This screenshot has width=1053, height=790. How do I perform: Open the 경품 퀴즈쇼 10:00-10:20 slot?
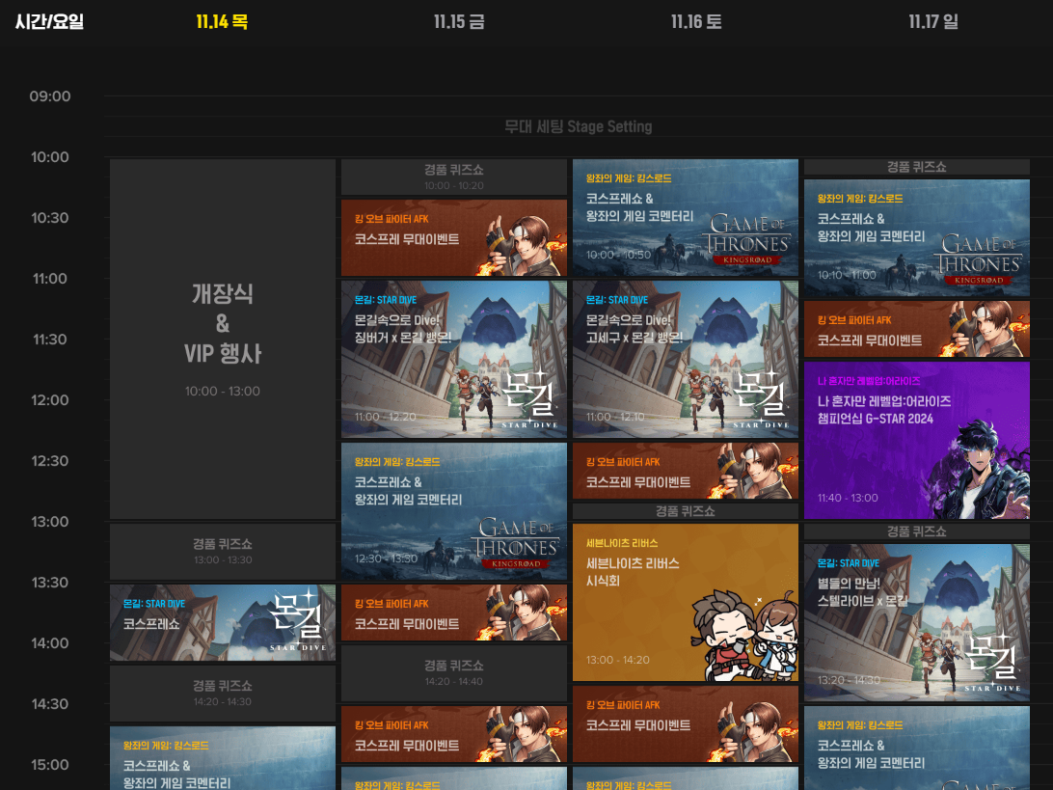(x=454, y=177)
